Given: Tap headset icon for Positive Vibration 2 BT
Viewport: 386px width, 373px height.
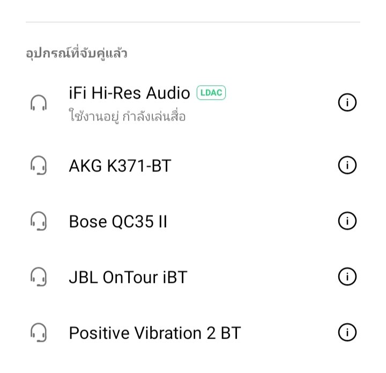Looking at the screenshot, I should coord(38,333).
